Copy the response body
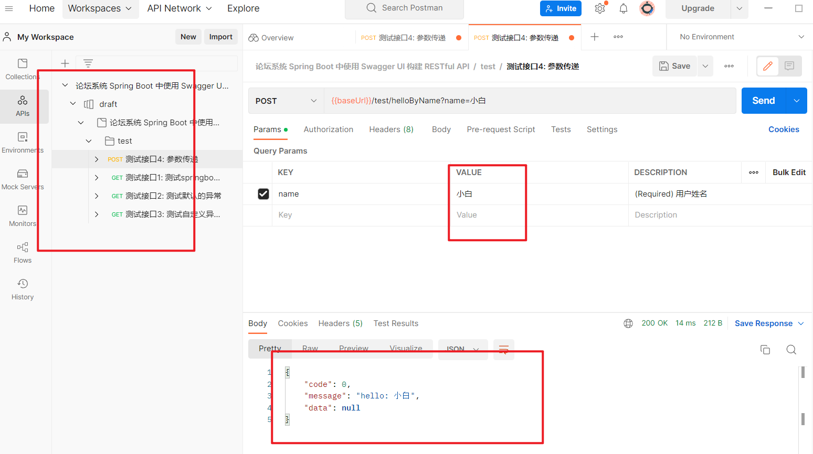This screenshot has width=813, height=454. click(765, 350)
